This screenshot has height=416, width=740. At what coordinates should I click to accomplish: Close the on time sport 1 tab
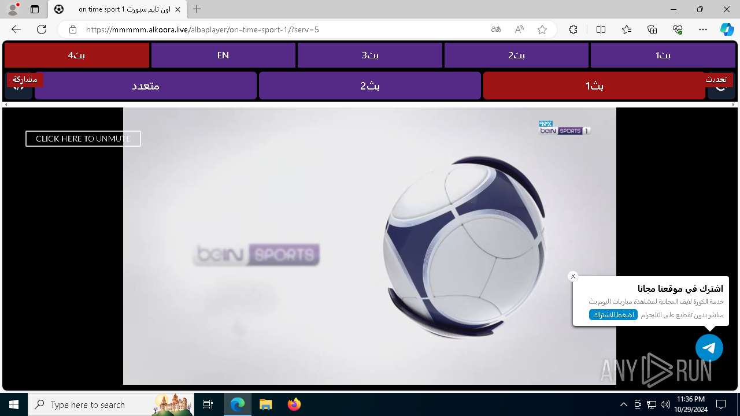[x=178, y=9]
